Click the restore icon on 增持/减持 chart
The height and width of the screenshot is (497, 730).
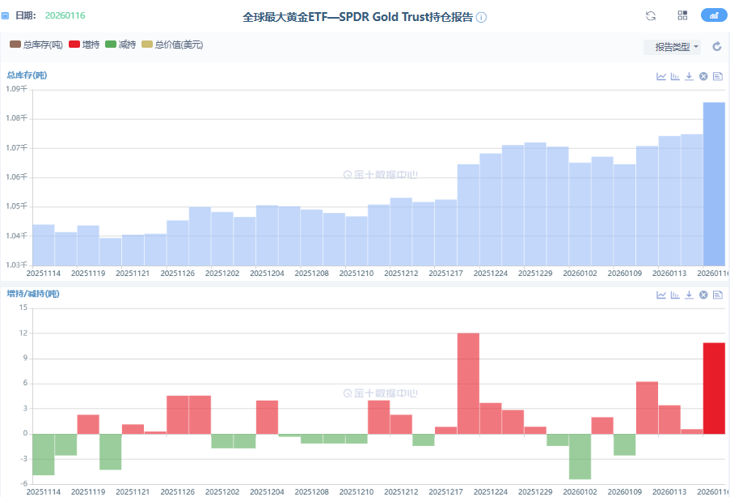703,295
